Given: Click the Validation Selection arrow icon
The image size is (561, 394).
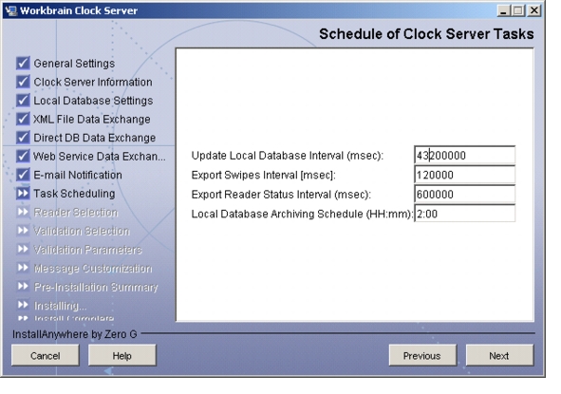Looking at the screenshot, I should click(23, 231).
